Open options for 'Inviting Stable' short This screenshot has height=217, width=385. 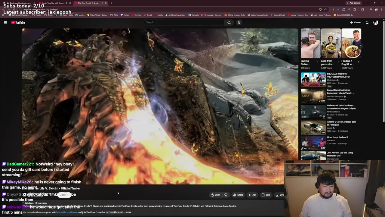pos(318,62)
